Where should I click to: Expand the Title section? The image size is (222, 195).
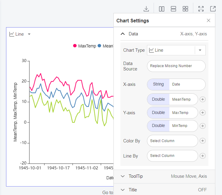pyautogui.click(x=122, y=190)
